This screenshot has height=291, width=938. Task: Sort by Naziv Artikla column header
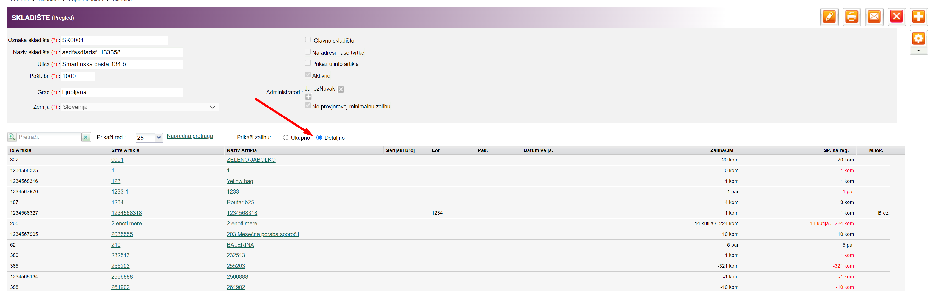[242, 150]
